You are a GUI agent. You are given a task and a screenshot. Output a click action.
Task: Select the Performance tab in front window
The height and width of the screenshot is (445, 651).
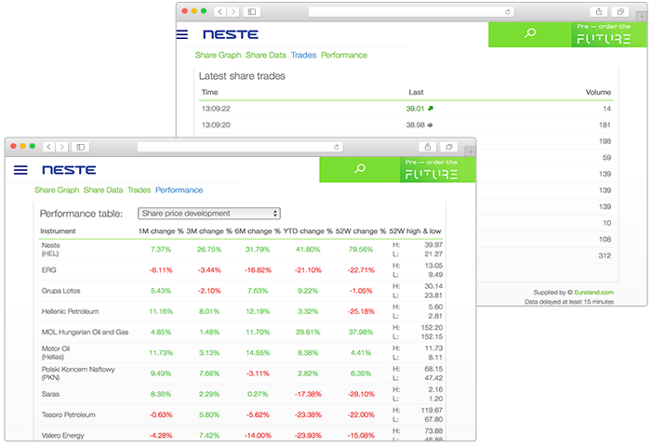[x=179, y=190]
